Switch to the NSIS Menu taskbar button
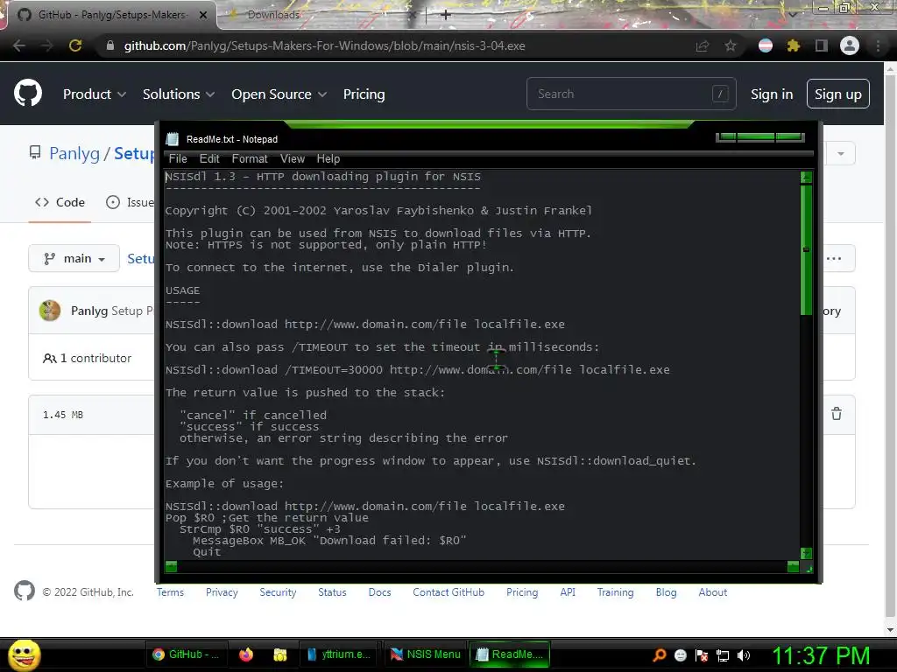The image size is (897, 672). click(425, 654)
